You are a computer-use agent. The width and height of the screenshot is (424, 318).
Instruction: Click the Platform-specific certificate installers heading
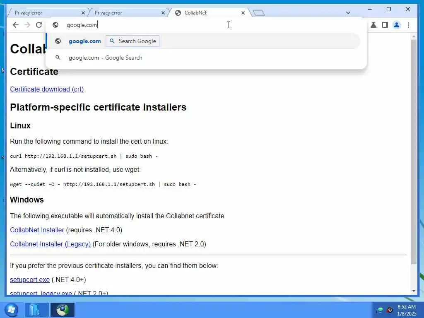98,107
